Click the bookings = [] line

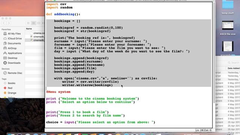click(67, 21)
